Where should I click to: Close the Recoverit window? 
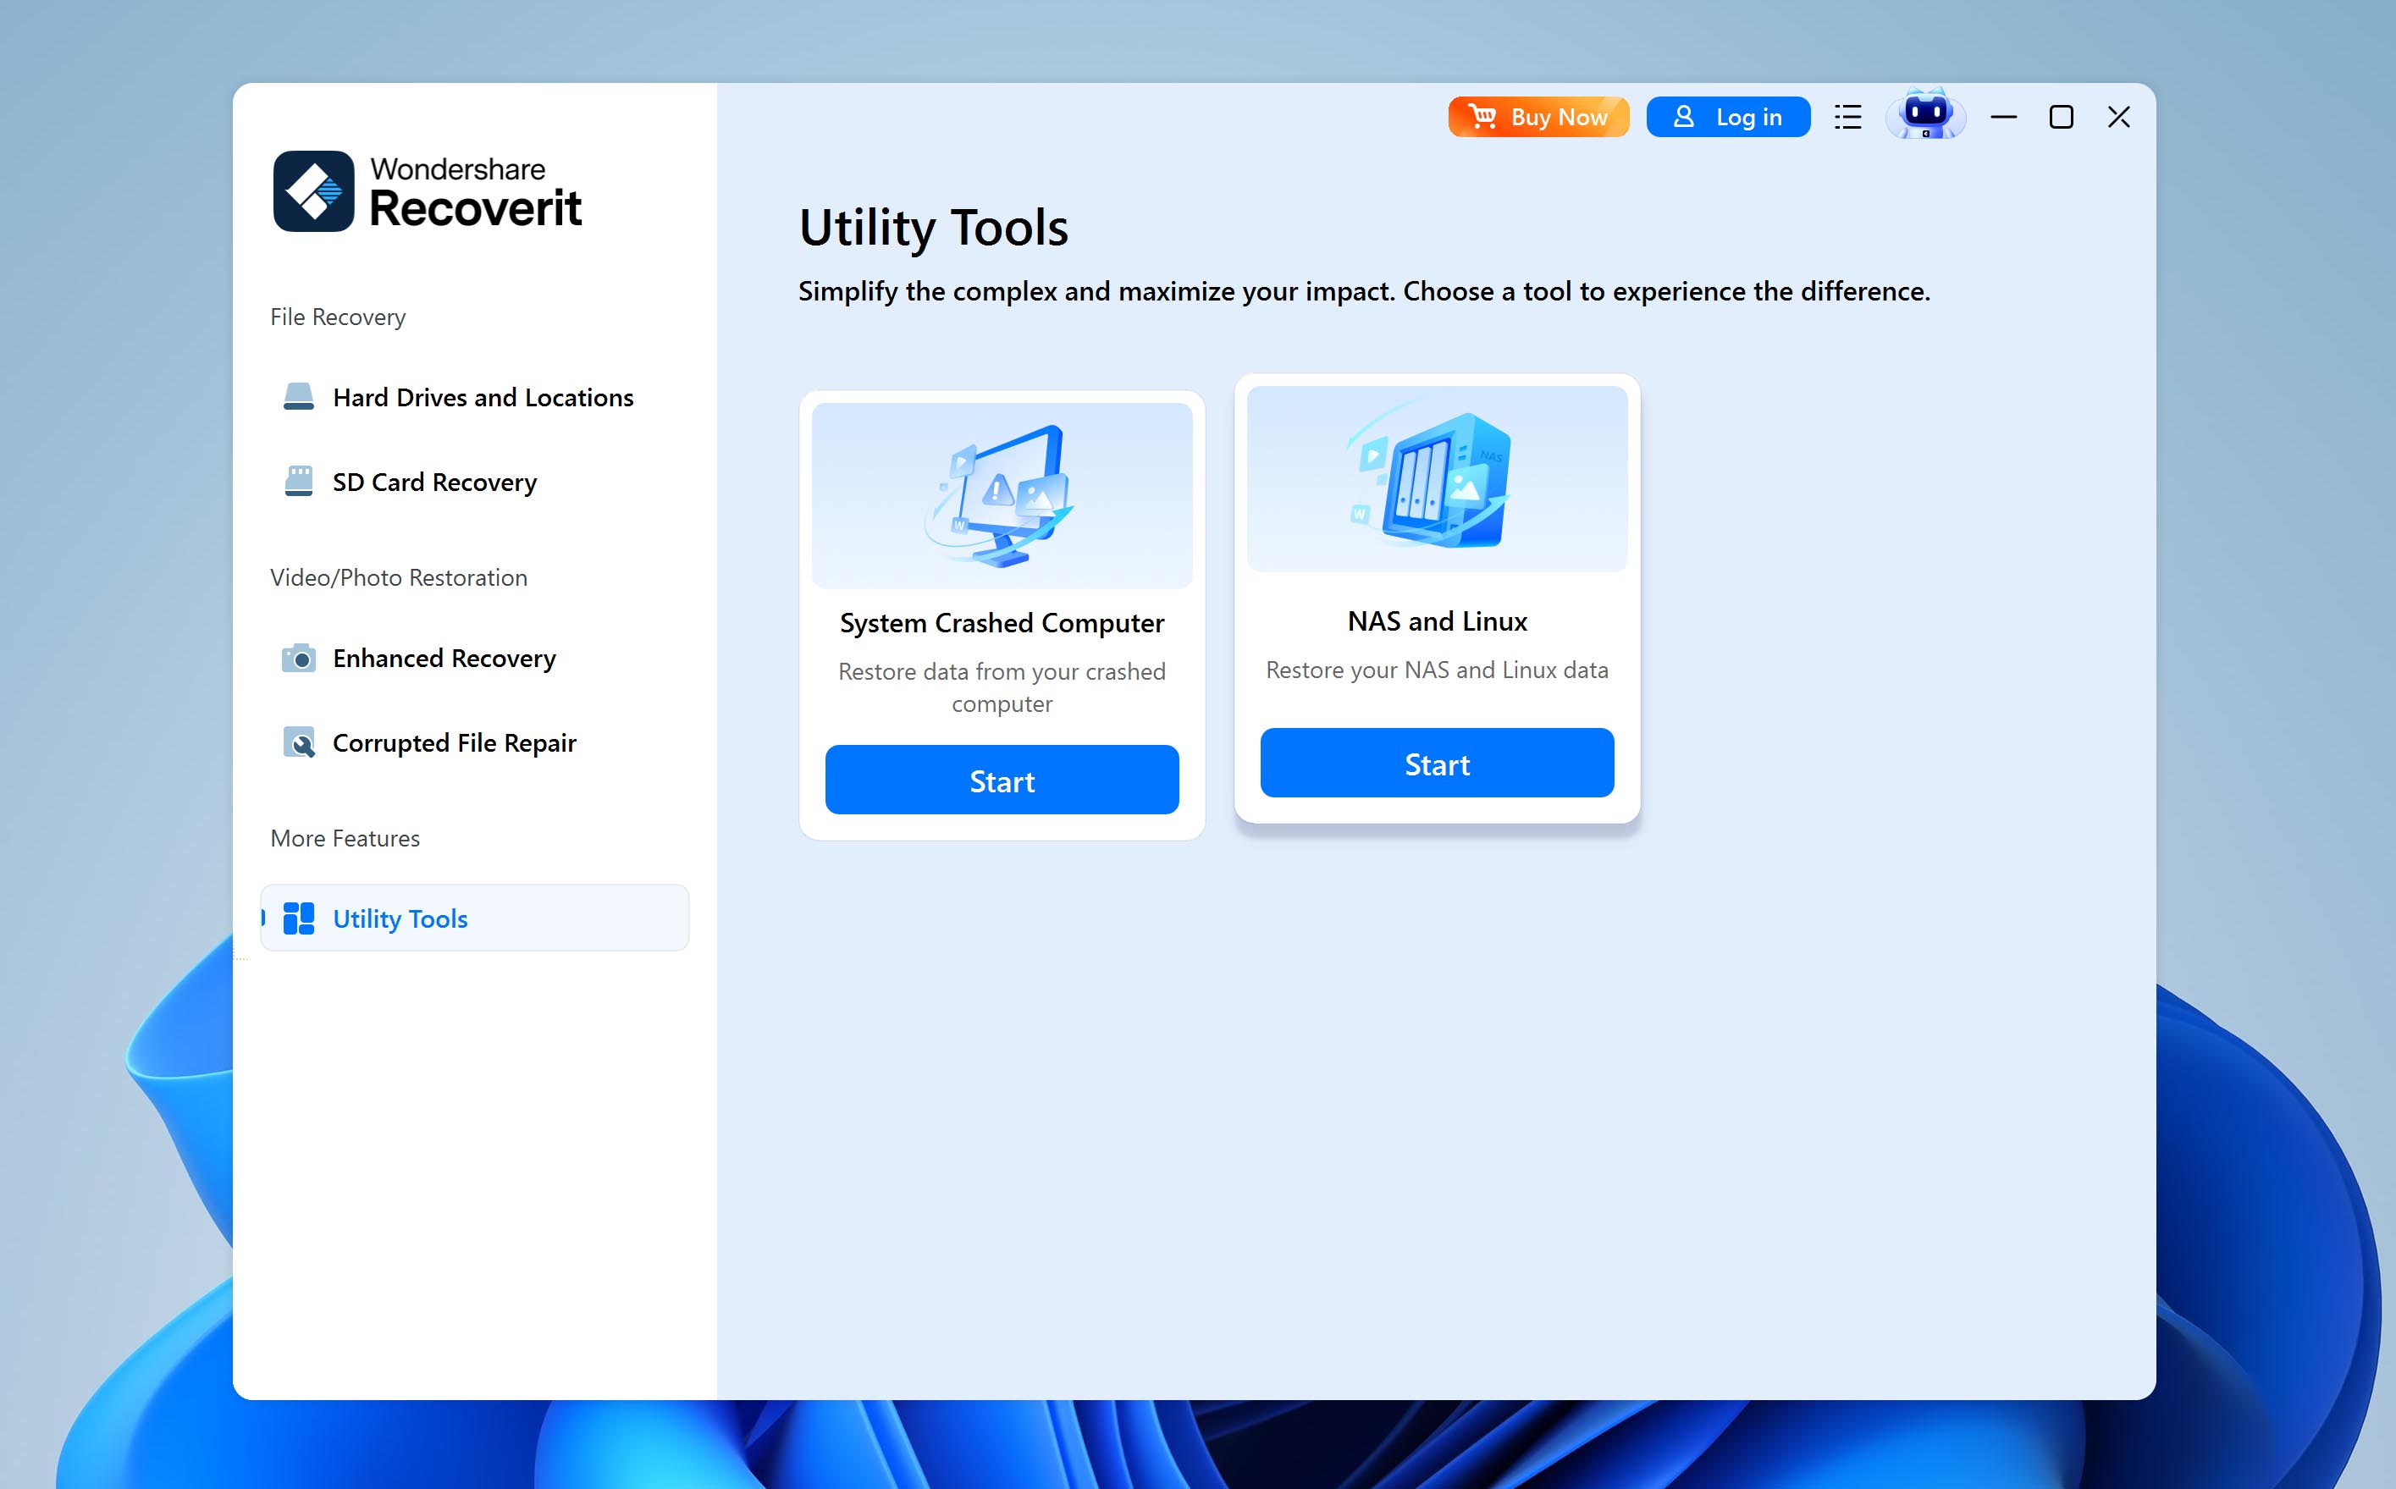click(2119, 117)
